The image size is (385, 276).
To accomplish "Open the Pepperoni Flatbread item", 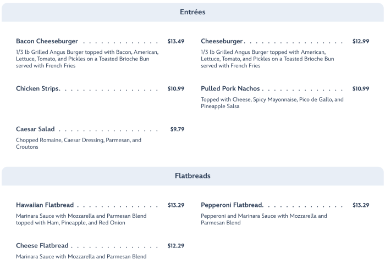I will point(232,205).
